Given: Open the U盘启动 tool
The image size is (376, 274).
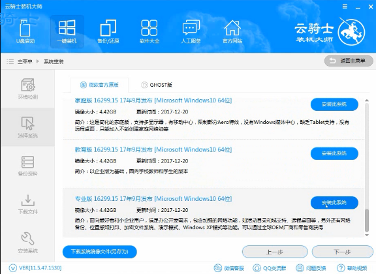Looking at the screenshot, I should [25, 31].
